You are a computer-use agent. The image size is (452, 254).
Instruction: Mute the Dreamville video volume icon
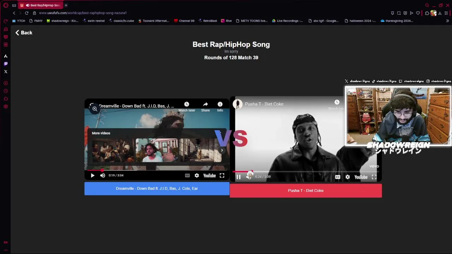102,175
